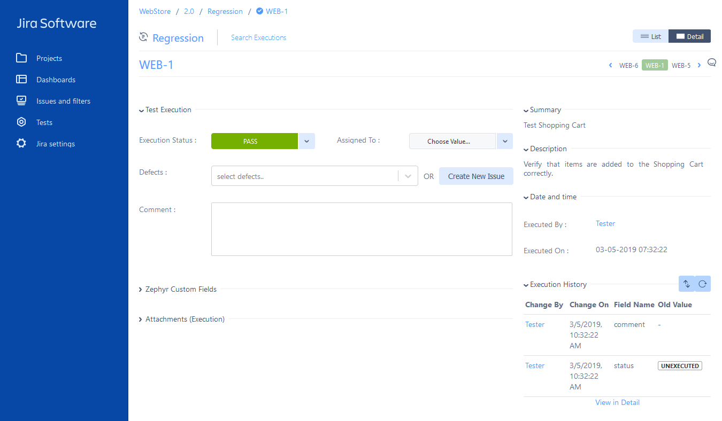Open the Tests section icon

[x=20, y=122]
